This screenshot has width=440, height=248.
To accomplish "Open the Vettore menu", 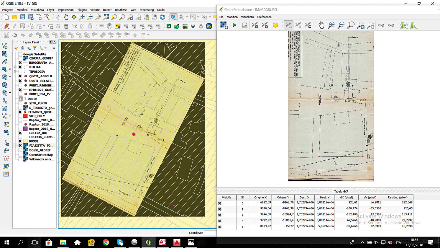I will pos(95,10).
